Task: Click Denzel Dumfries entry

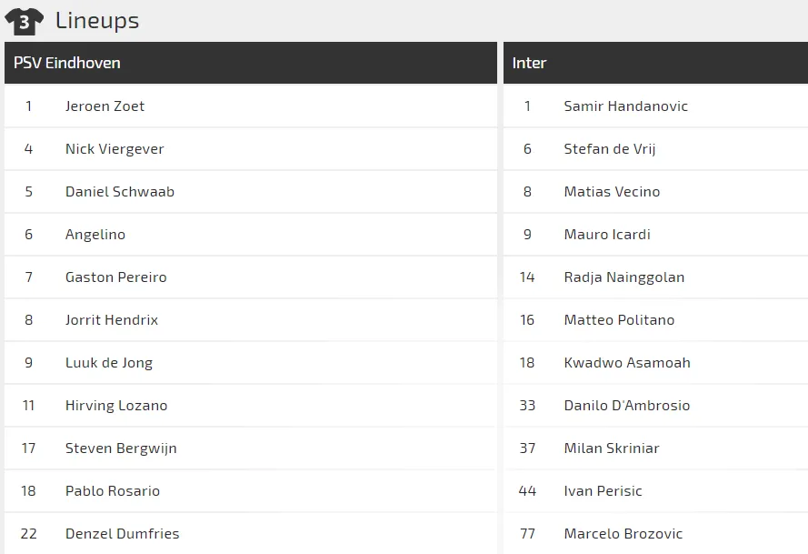Action: (x=123, y=534)
